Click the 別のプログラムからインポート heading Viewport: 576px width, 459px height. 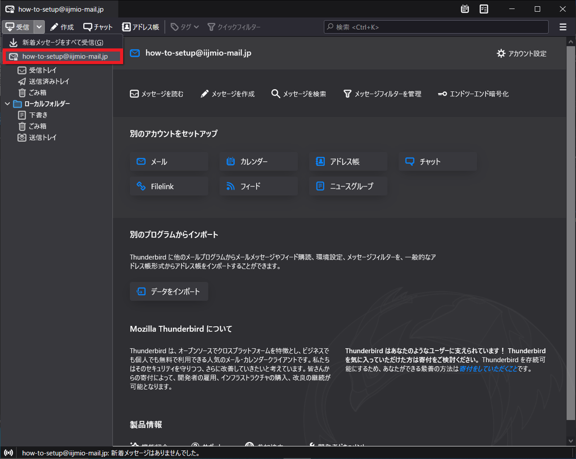pyautogui.click(x=174, y=235)
